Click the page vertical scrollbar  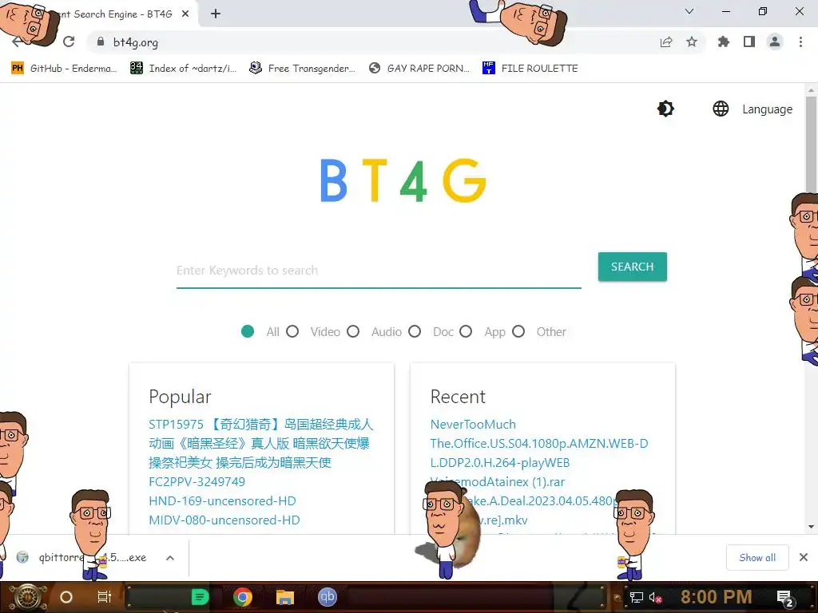(811, 146)
